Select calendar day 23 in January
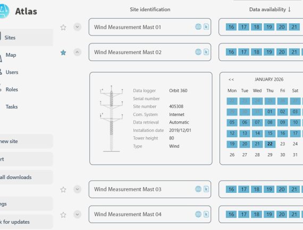The width and height of the screenshot is (303, 230). (x=282, y=144)
